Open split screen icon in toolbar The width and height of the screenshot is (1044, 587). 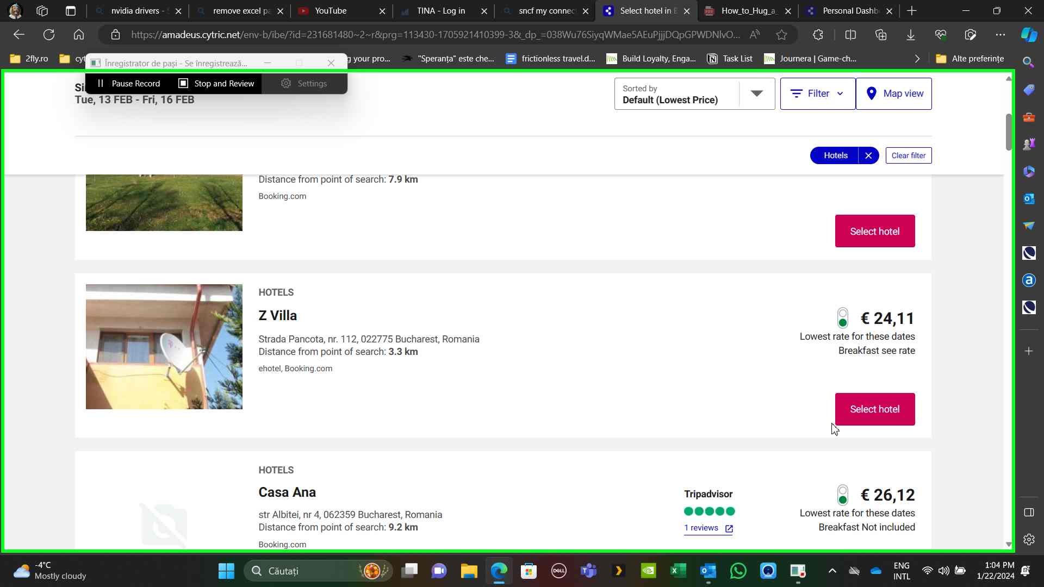[x=850, y=35]
